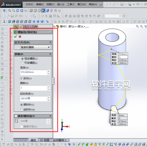Collapse the 参数(P) section
Viewport: 147px width, 147px height.
pyautogui.click(x=50, y=54)
